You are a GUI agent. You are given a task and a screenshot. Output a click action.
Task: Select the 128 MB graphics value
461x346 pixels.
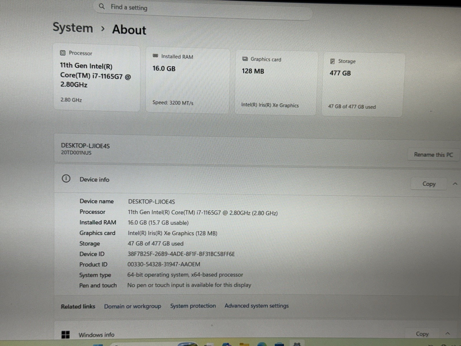(253, 71)
